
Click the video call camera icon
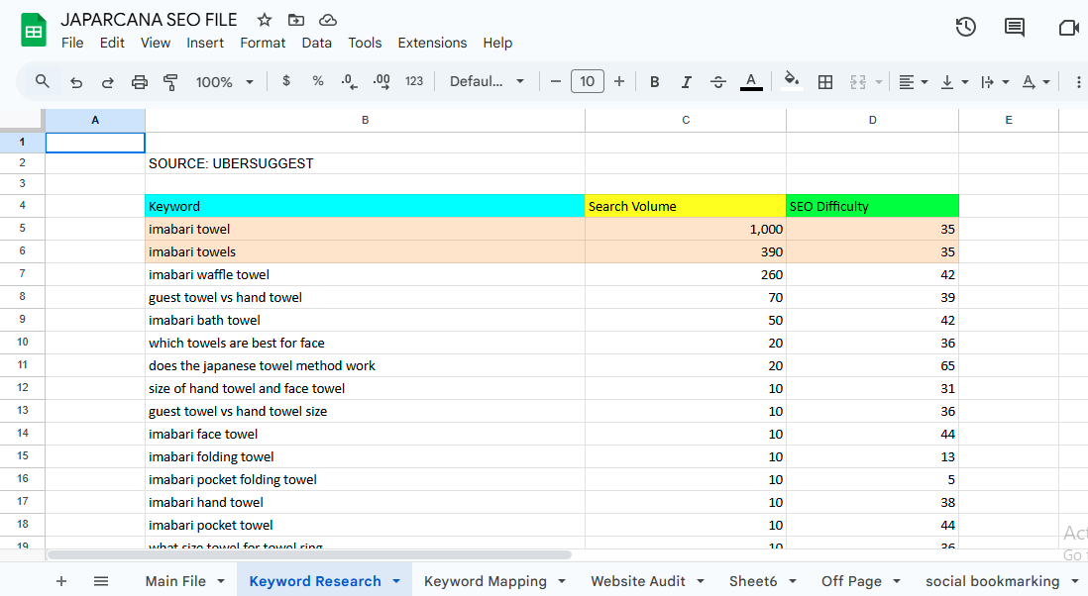click(x=1068, y=27)
